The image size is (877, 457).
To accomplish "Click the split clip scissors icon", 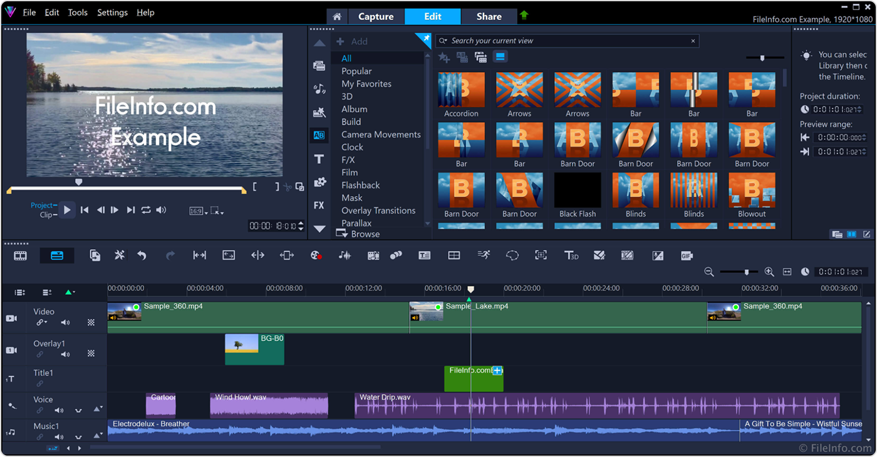I will coord(288,187).
